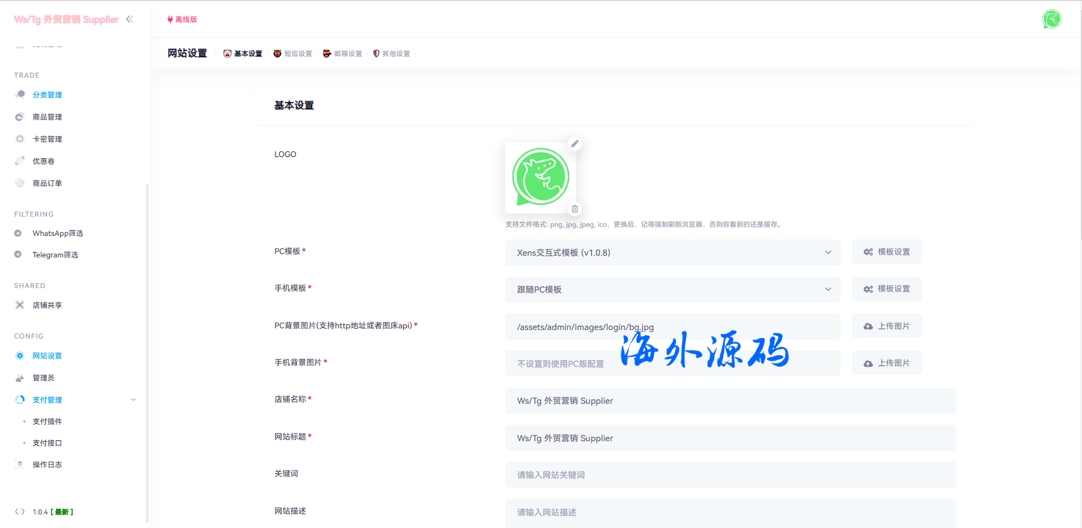Image resolution: width=1082 pixels, height=528 pixels.
Task: Open Telegram筛选 from the sidebar
Action: (x=55, y=255)
